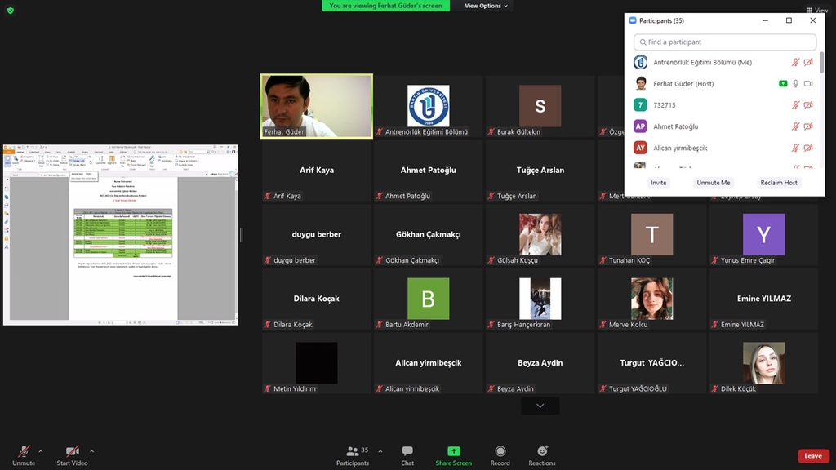Screen dimensions: 836x470
Task: Click the green Share Screen icon
Action: 453,451
